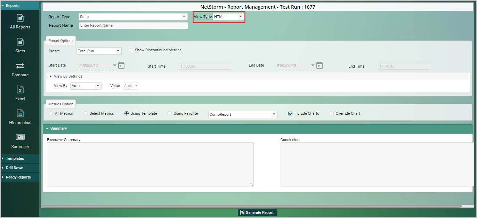The image size is (477, 218).
Task: Click the Conclusion text area
Action: point(377,164)
